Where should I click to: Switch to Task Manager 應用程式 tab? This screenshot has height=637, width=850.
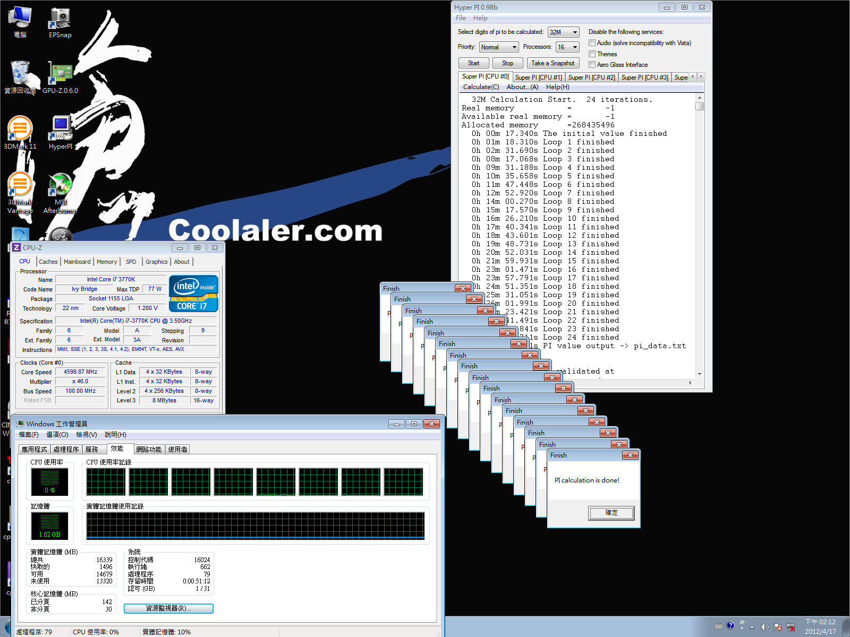point(35,449)
